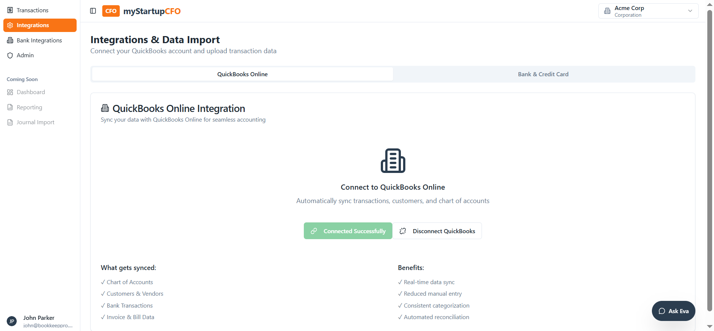Click 'Bank Transactions' synced item
Viewport: 714px width, 331px height.
(127, 306)
